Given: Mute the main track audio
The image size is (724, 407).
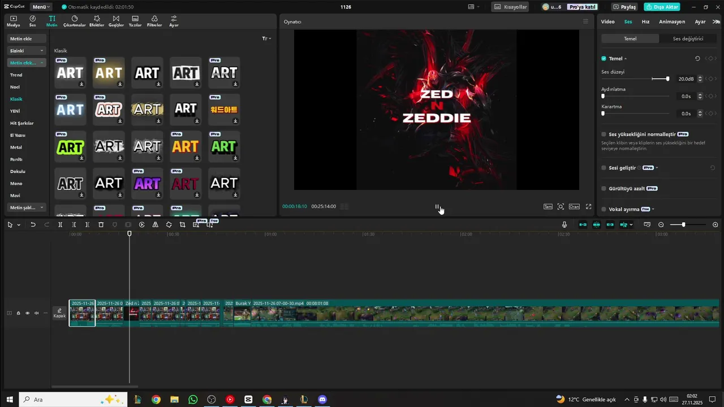Looking at the screenshot, I should [36, 313].
